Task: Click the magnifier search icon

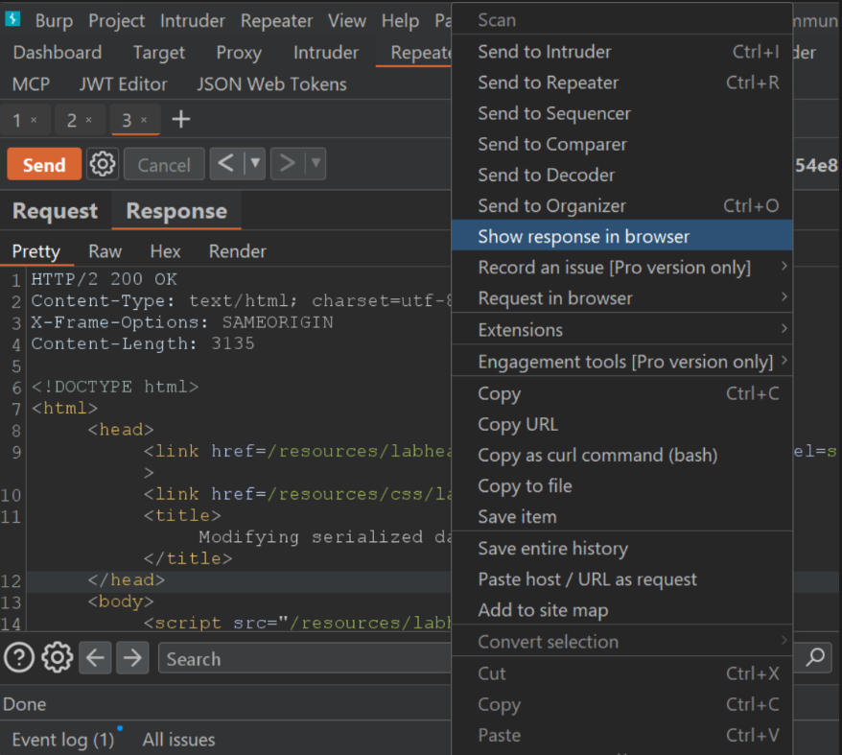Action: (x=816, y=657)
